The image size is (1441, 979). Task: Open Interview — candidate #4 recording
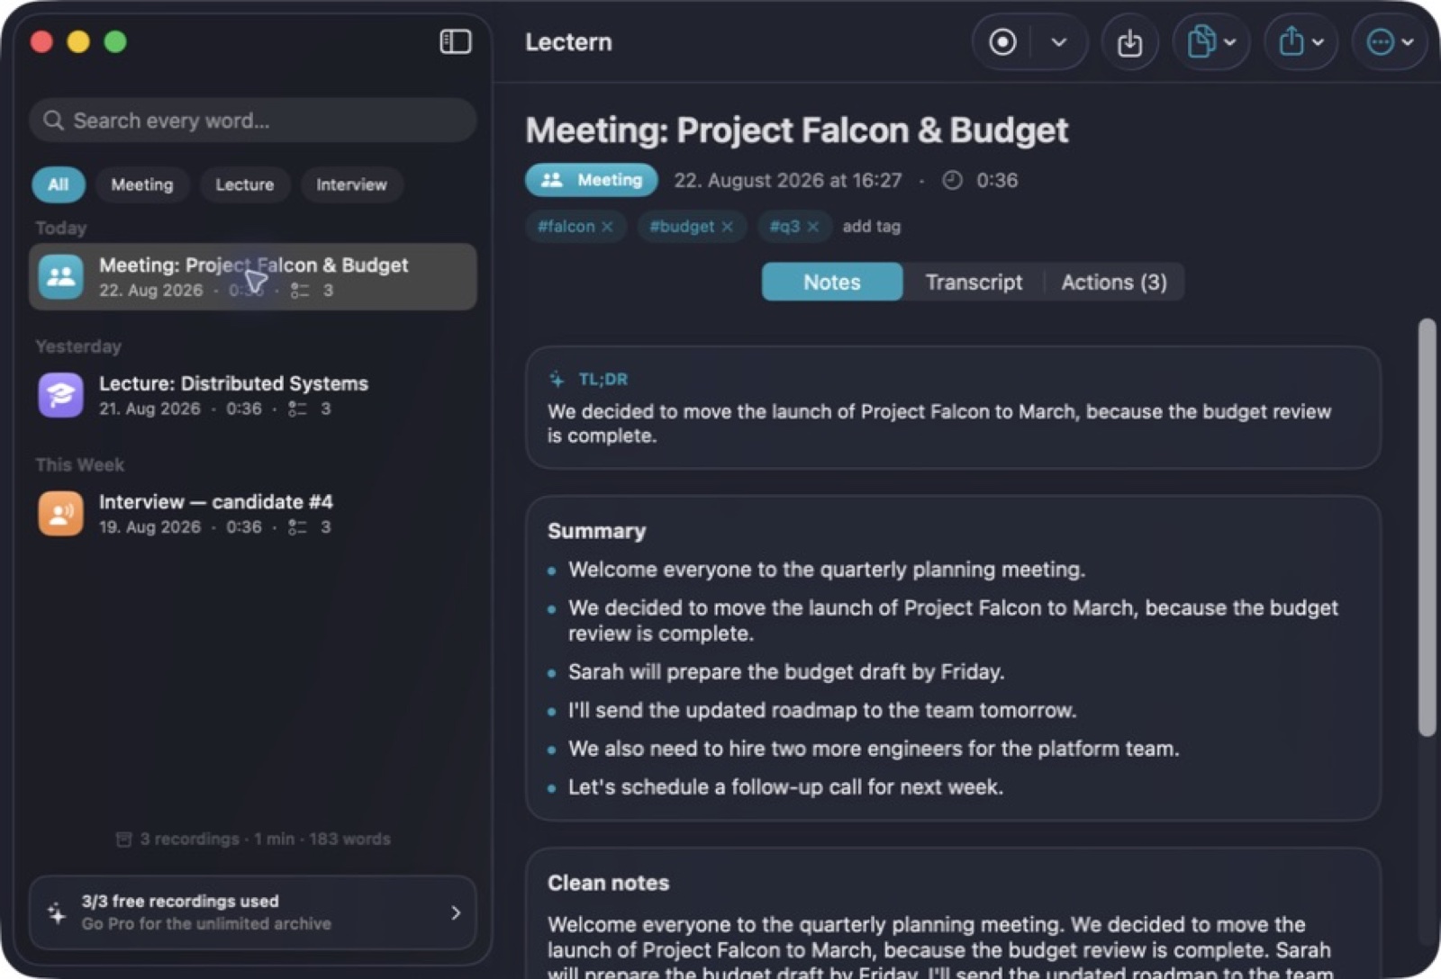(253, 514)
